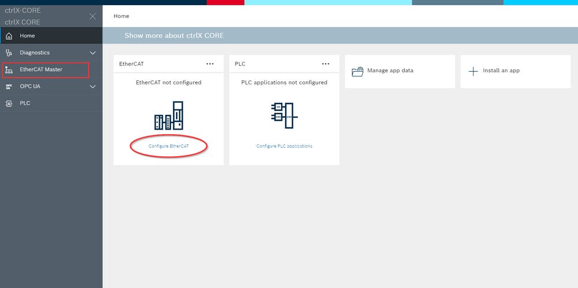Click the OPC UA sidebar icon
578x288 pixels.
(x=9, y=87)
